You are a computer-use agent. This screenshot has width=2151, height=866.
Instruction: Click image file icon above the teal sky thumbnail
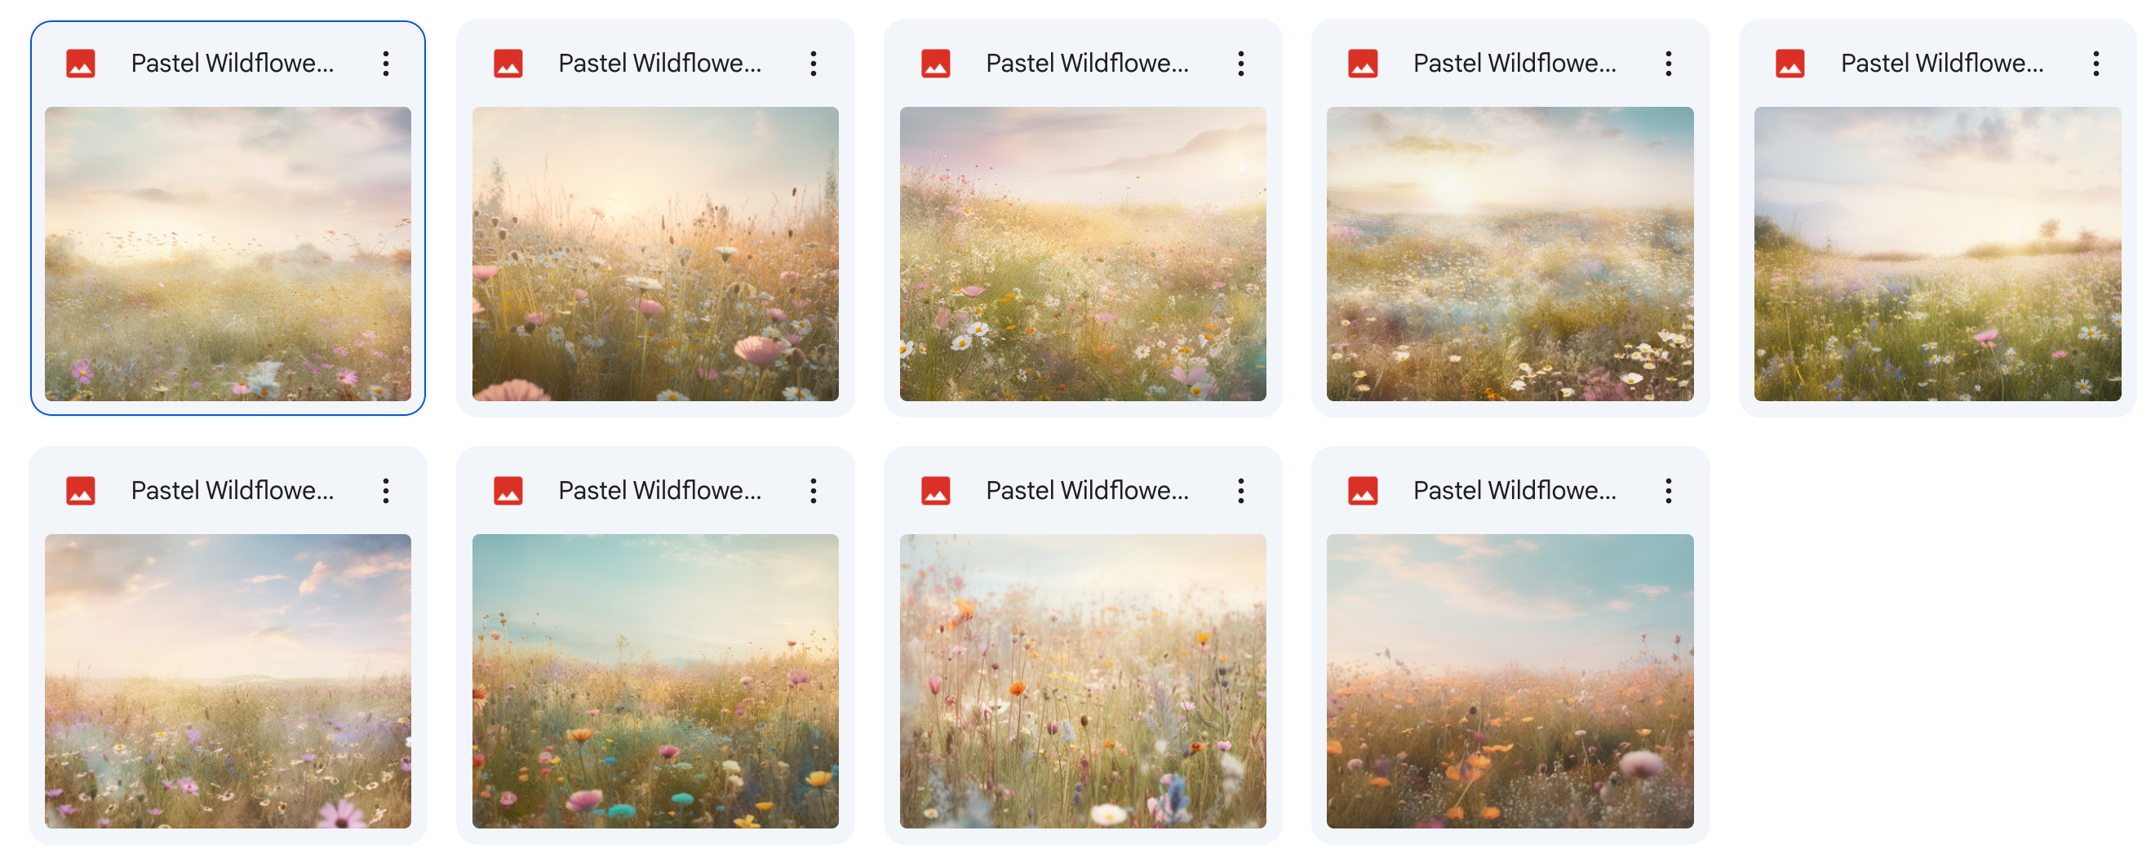click(508, 491)
